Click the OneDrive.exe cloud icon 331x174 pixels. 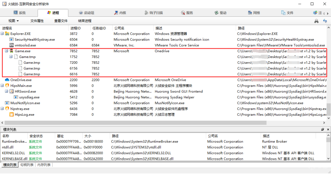point(7,80)
